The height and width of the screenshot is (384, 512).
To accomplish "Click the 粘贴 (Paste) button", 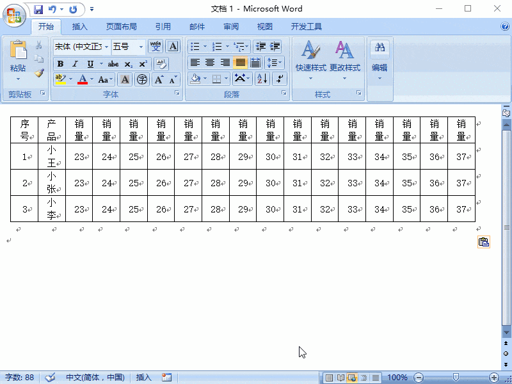I will pyautogui.click(x=18, y=58).
